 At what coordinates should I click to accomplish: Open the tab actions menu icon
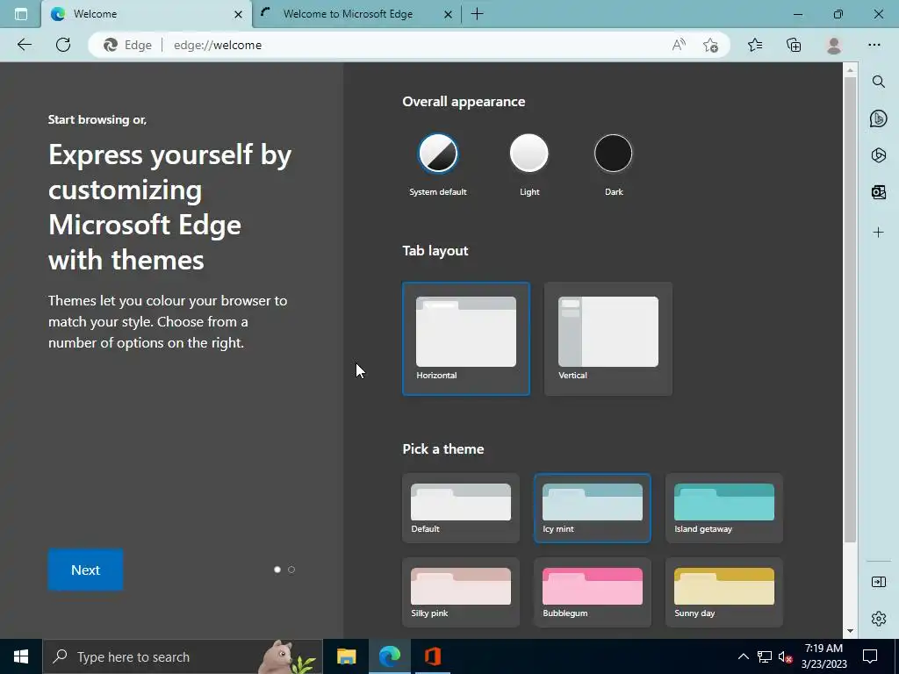[x=21, y=14]
